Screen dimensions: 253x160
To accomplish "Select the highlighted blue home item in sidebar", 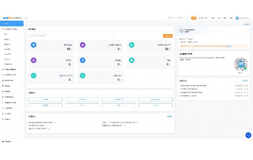I will (x=12, y=23).
